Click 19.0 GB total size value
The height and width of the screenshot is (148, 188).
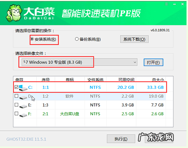tap(156, 96)
